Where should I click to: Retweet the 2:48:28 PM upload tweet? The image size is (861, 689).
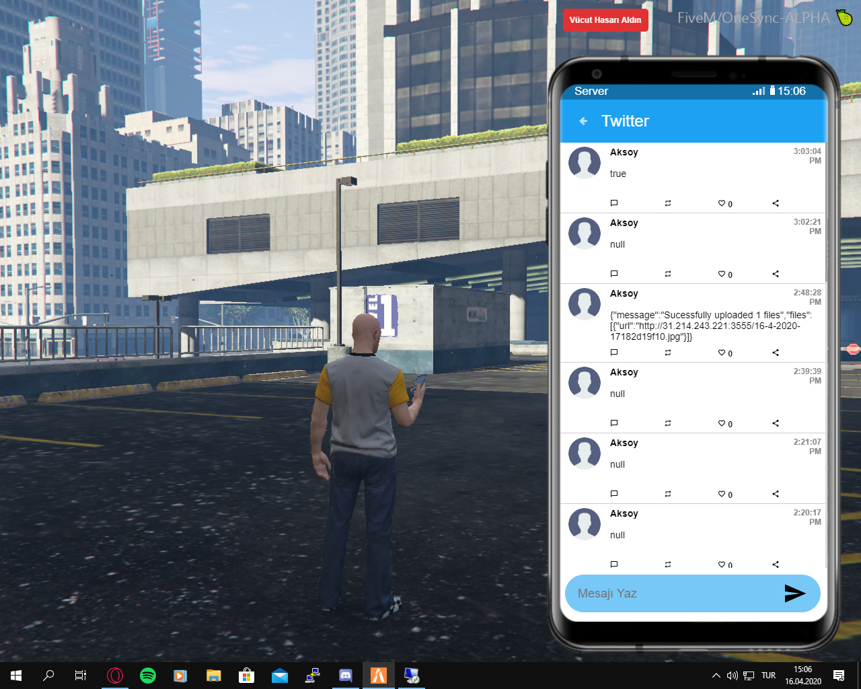pos(668,353)
